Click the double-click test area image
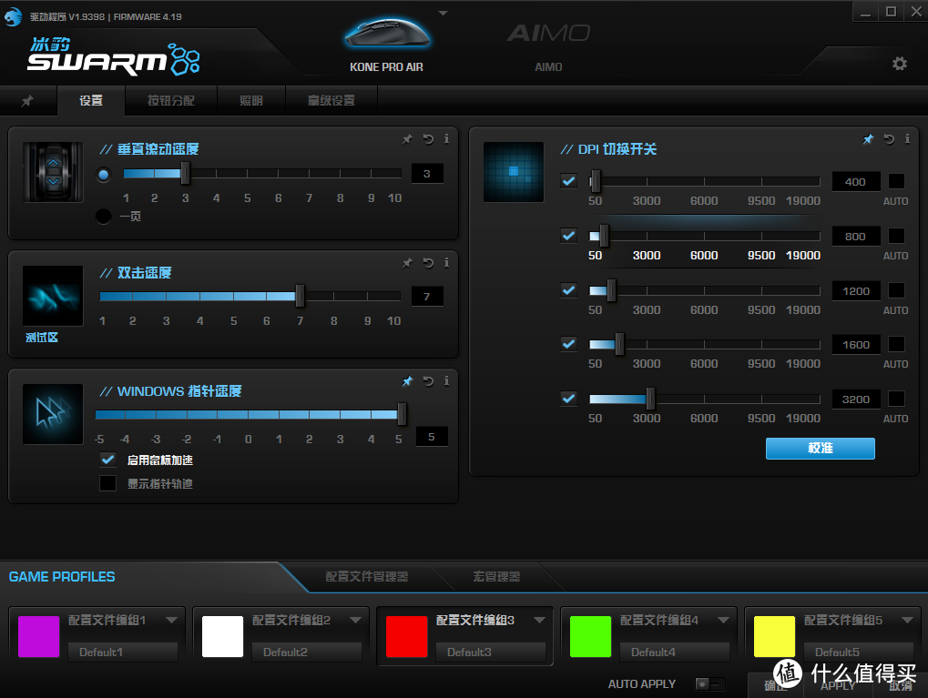 pyautogui.click(x=53, y=296)
